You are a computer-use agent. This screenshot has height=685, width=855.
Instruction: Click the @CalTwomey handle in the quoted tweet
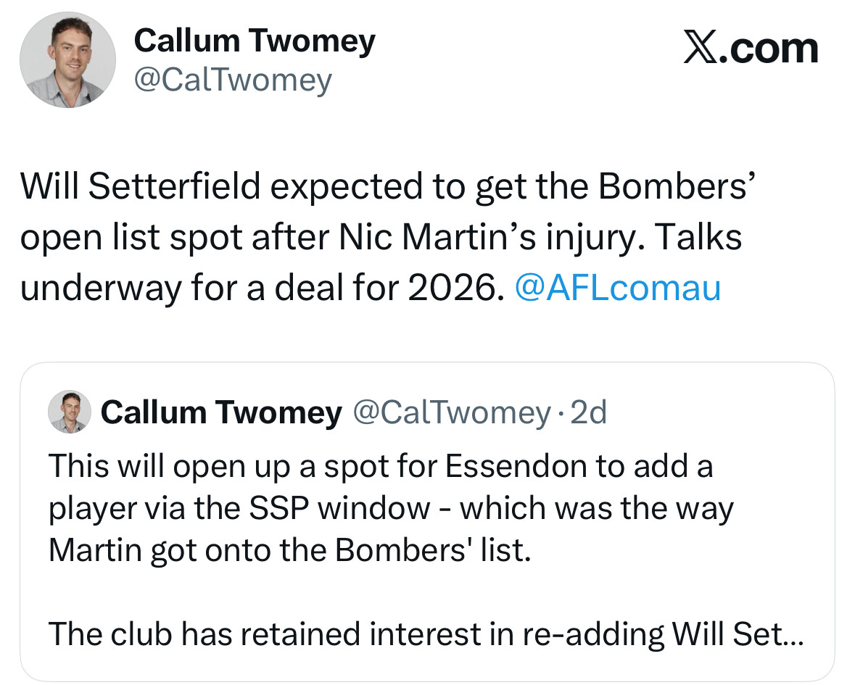click(x=451, y=412)
